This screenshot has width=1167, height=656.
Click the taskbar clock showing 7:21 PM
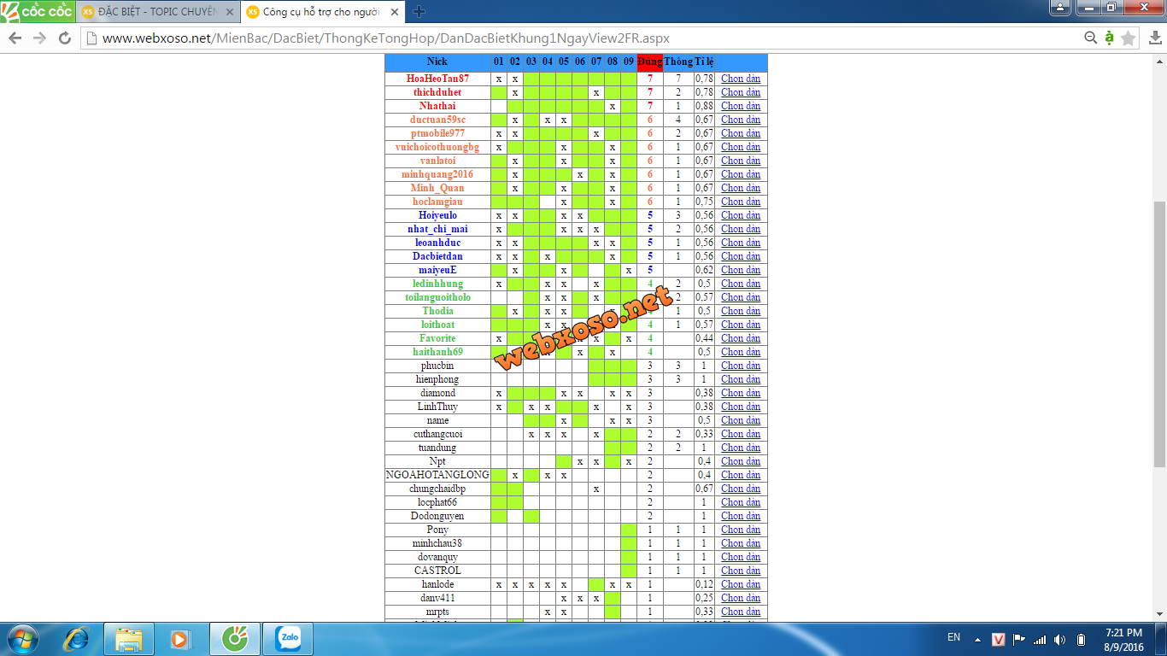click(x=1124, y=639)
